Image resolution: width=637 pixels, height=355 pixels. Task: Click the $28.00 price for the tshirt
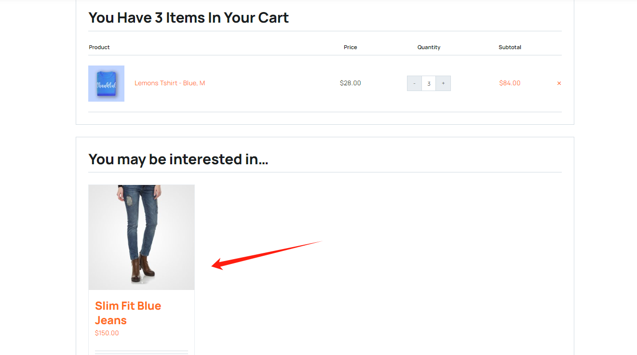(351, 83)
